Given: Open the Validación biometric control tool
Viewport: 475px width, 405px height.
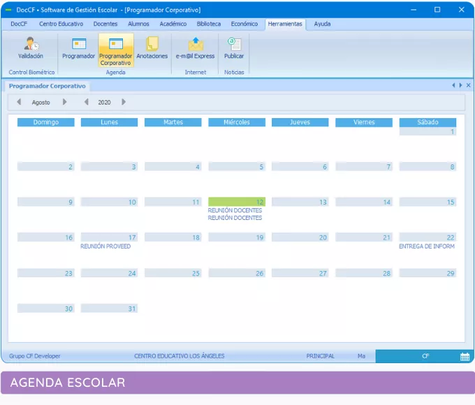Looking at the screenshot, I should click(x=30, y=47).
